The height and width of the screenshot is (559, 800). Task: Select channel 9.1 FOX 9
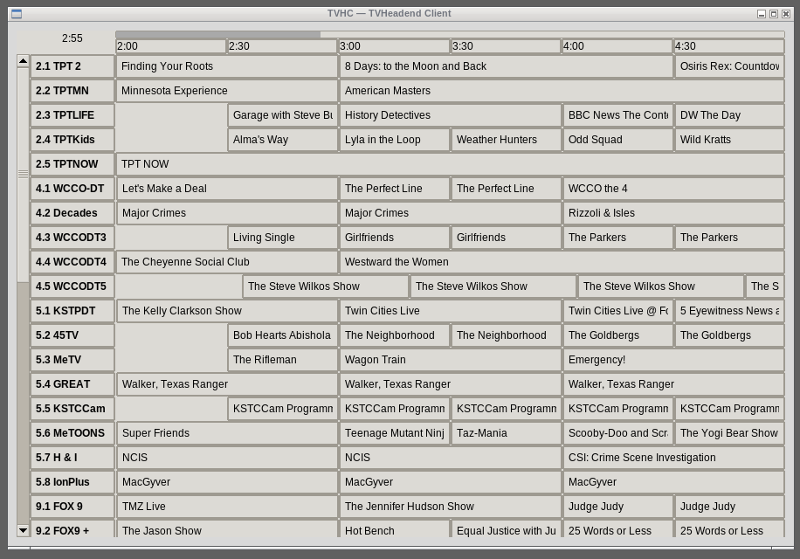point(72,507)
